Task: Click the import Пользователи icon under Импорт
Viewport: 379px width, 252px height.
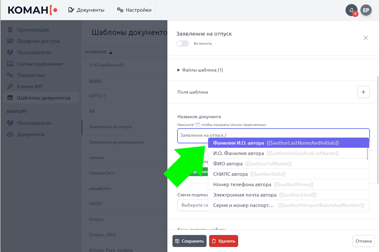Action: pos(10,123)
